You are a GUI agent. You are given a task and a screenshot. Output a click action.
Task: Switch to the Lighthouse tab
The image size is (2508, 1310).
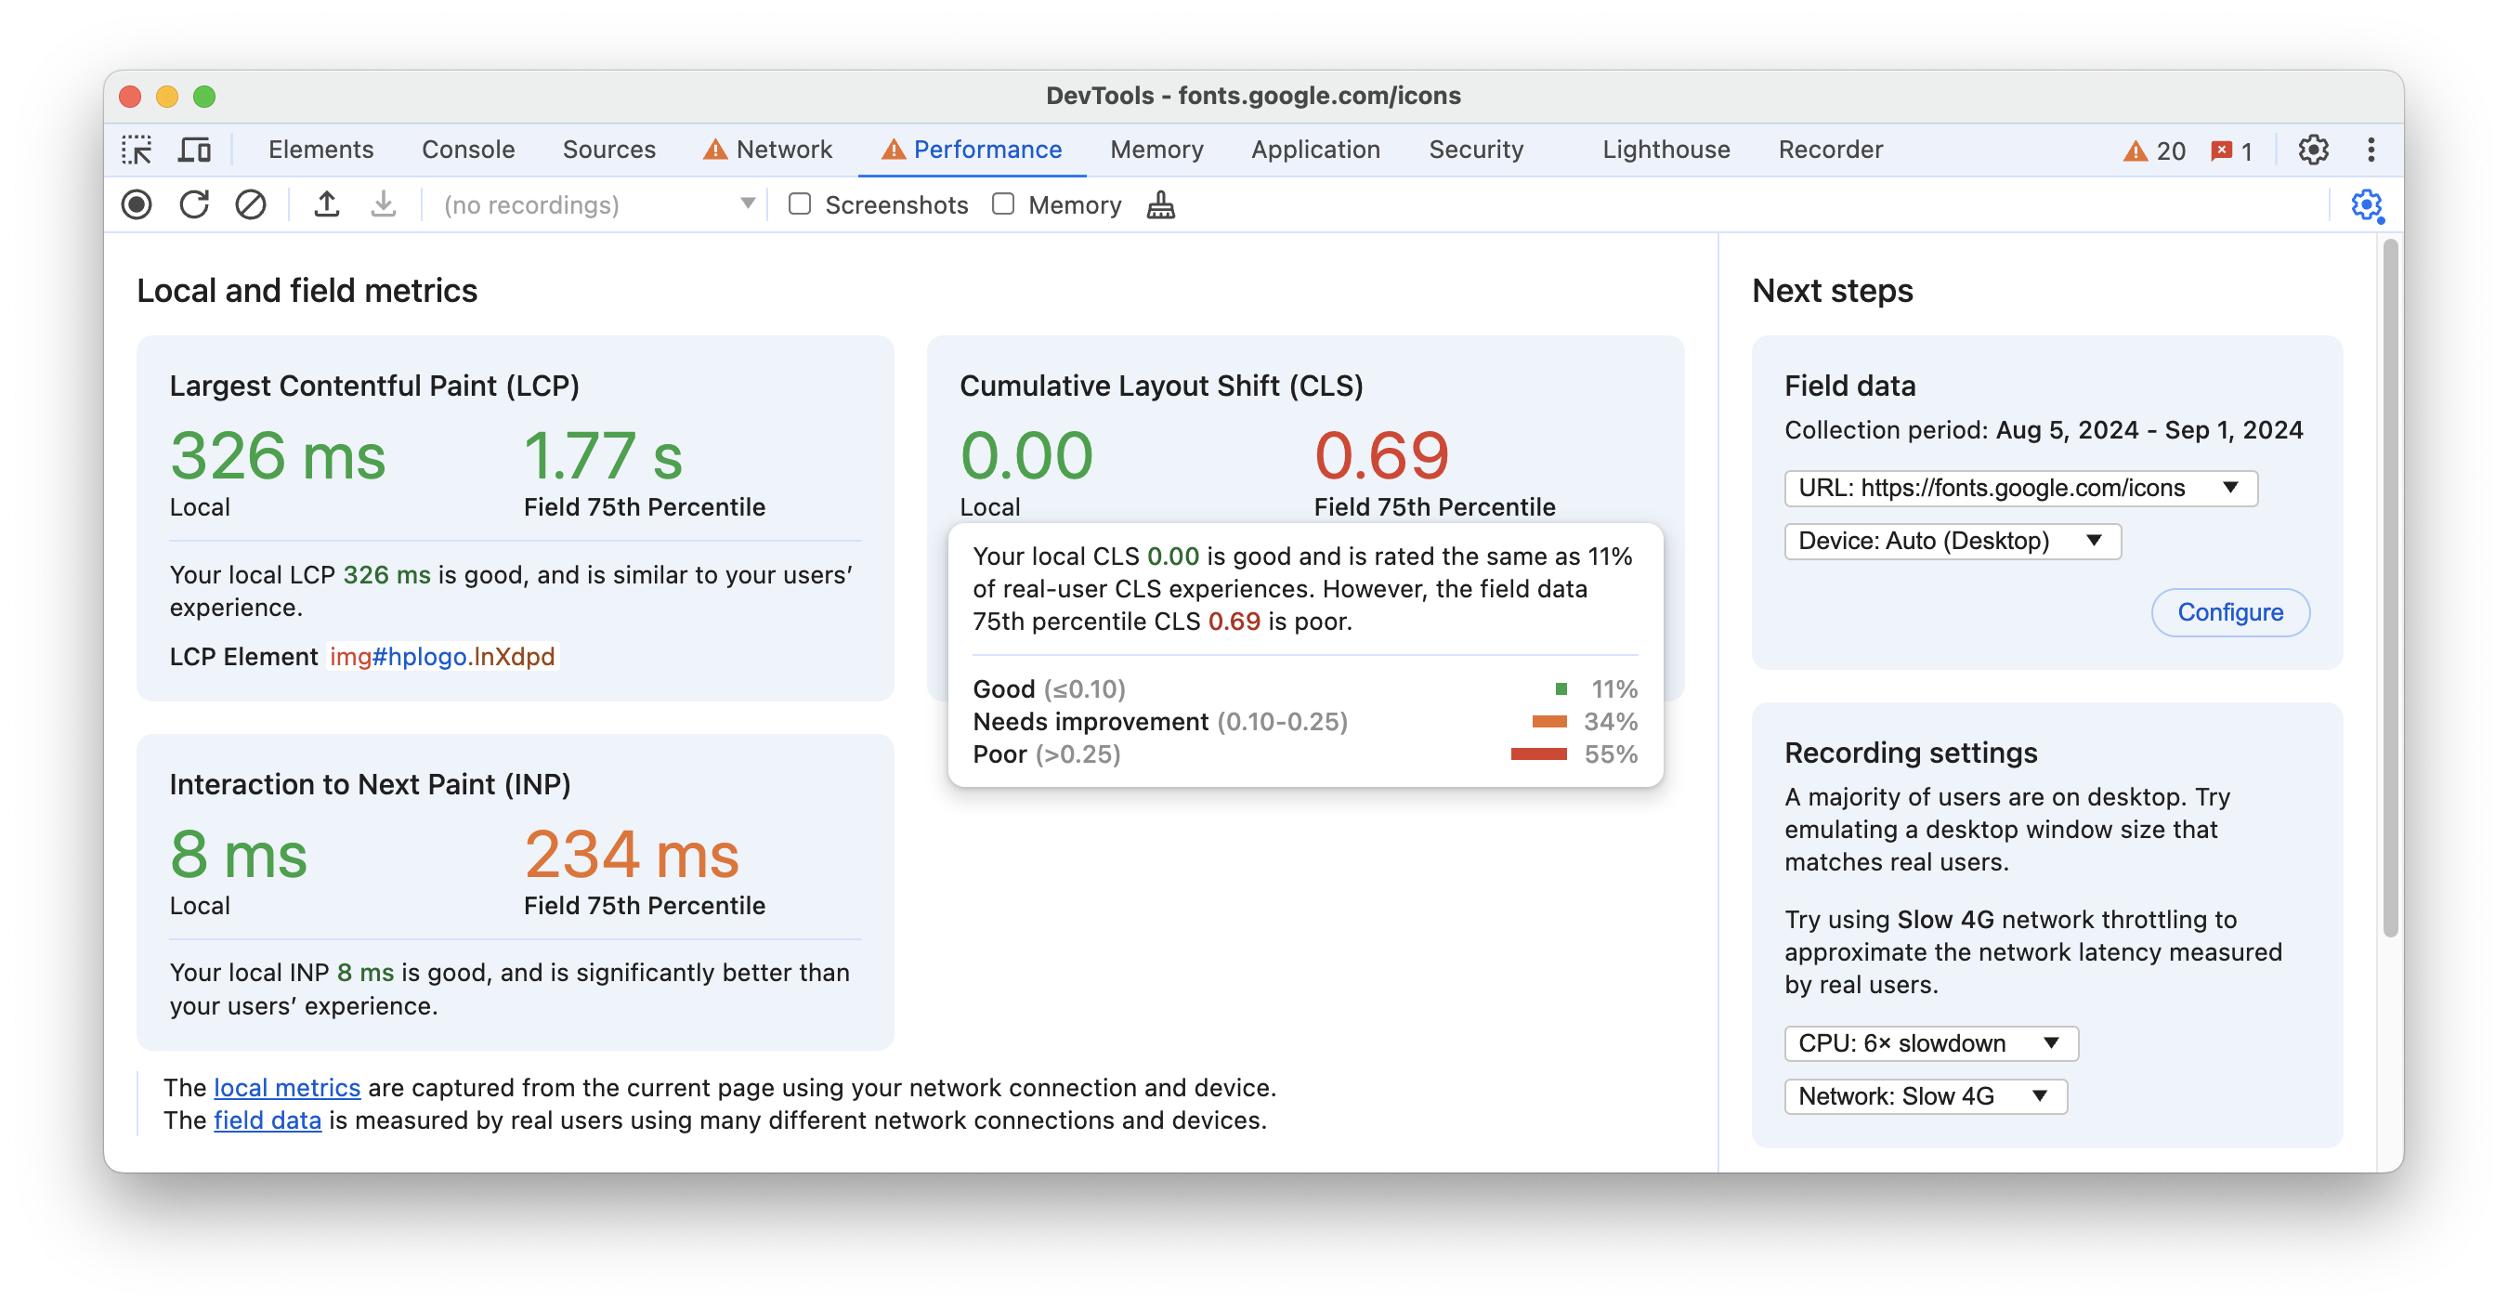(1662, 148)
